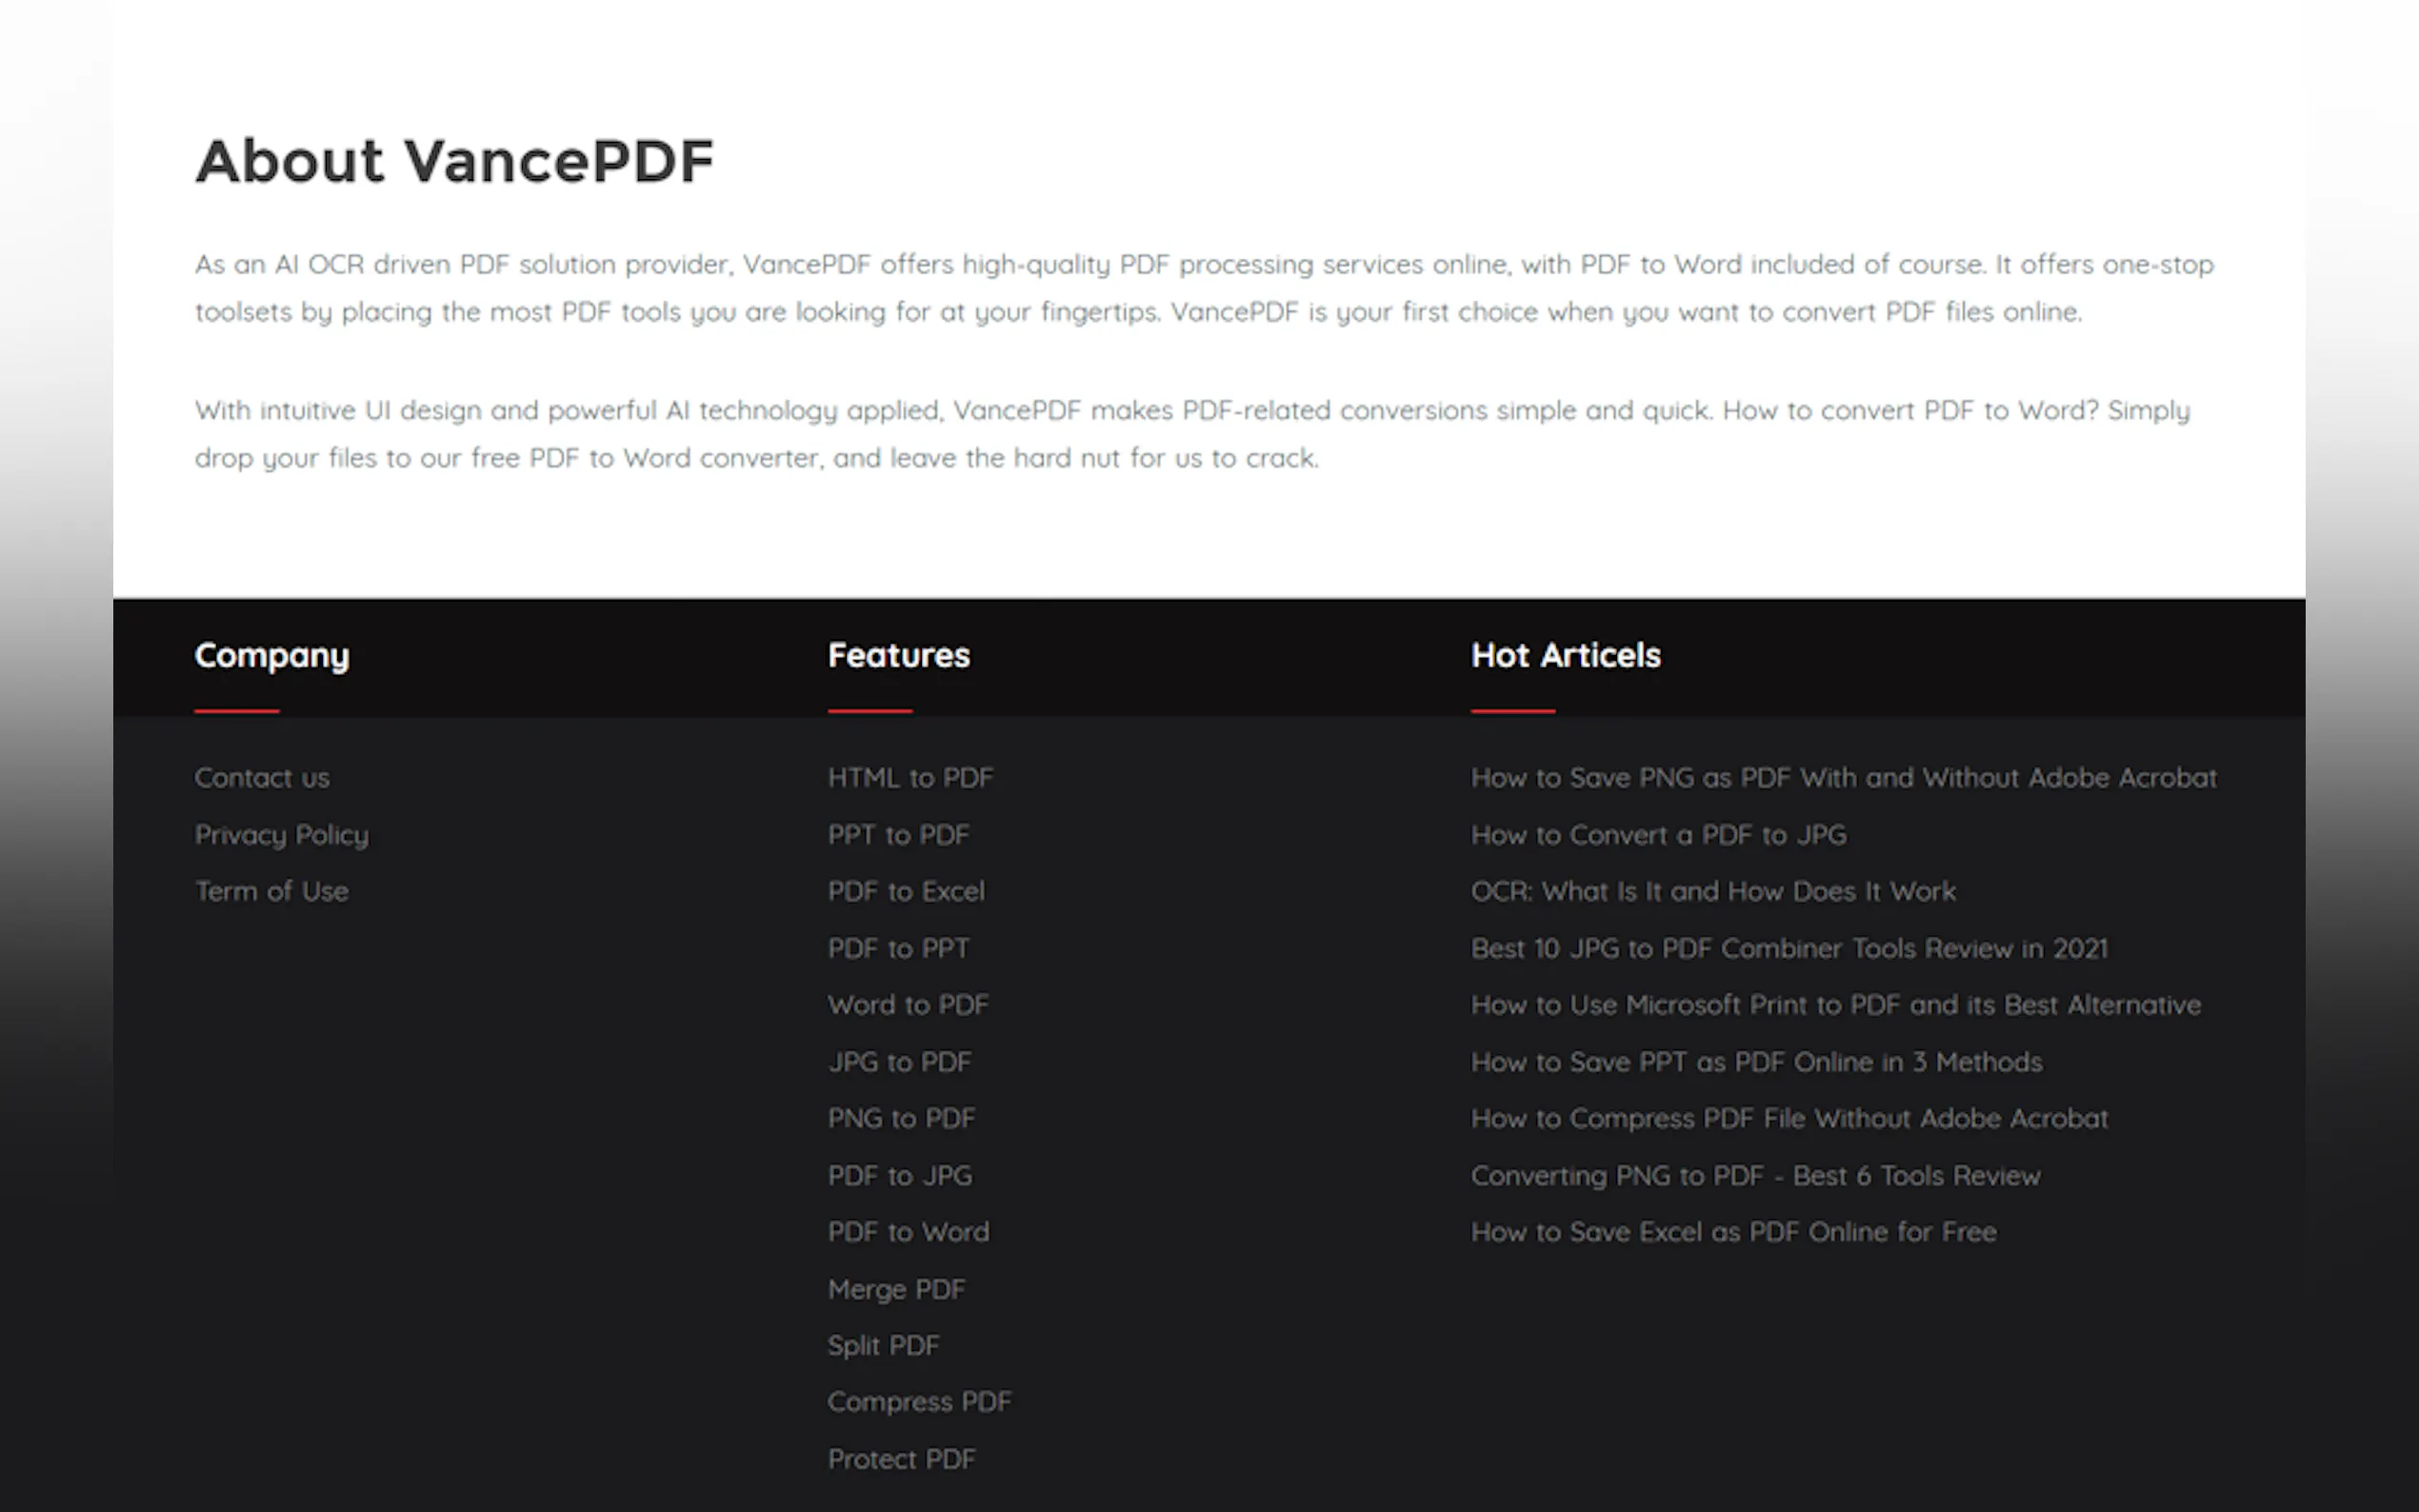The height and width of the screenshot is (1512, 2419).
Task: Go to the Privacy Policy page
Action: coord(281,835)
